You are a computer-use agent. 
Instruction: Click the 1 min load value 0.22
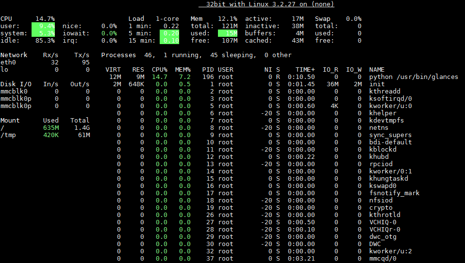click(171, 26)
